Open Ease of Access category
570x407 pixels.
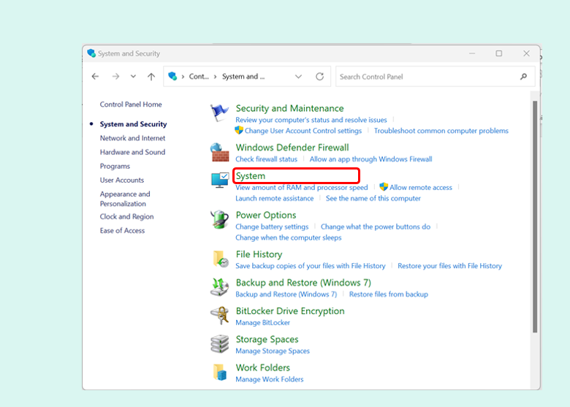click(122, 230)
